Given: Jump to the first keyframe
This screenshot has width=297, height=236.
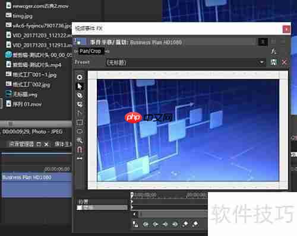Looking at the screenshot, I should tap(146, 224).
